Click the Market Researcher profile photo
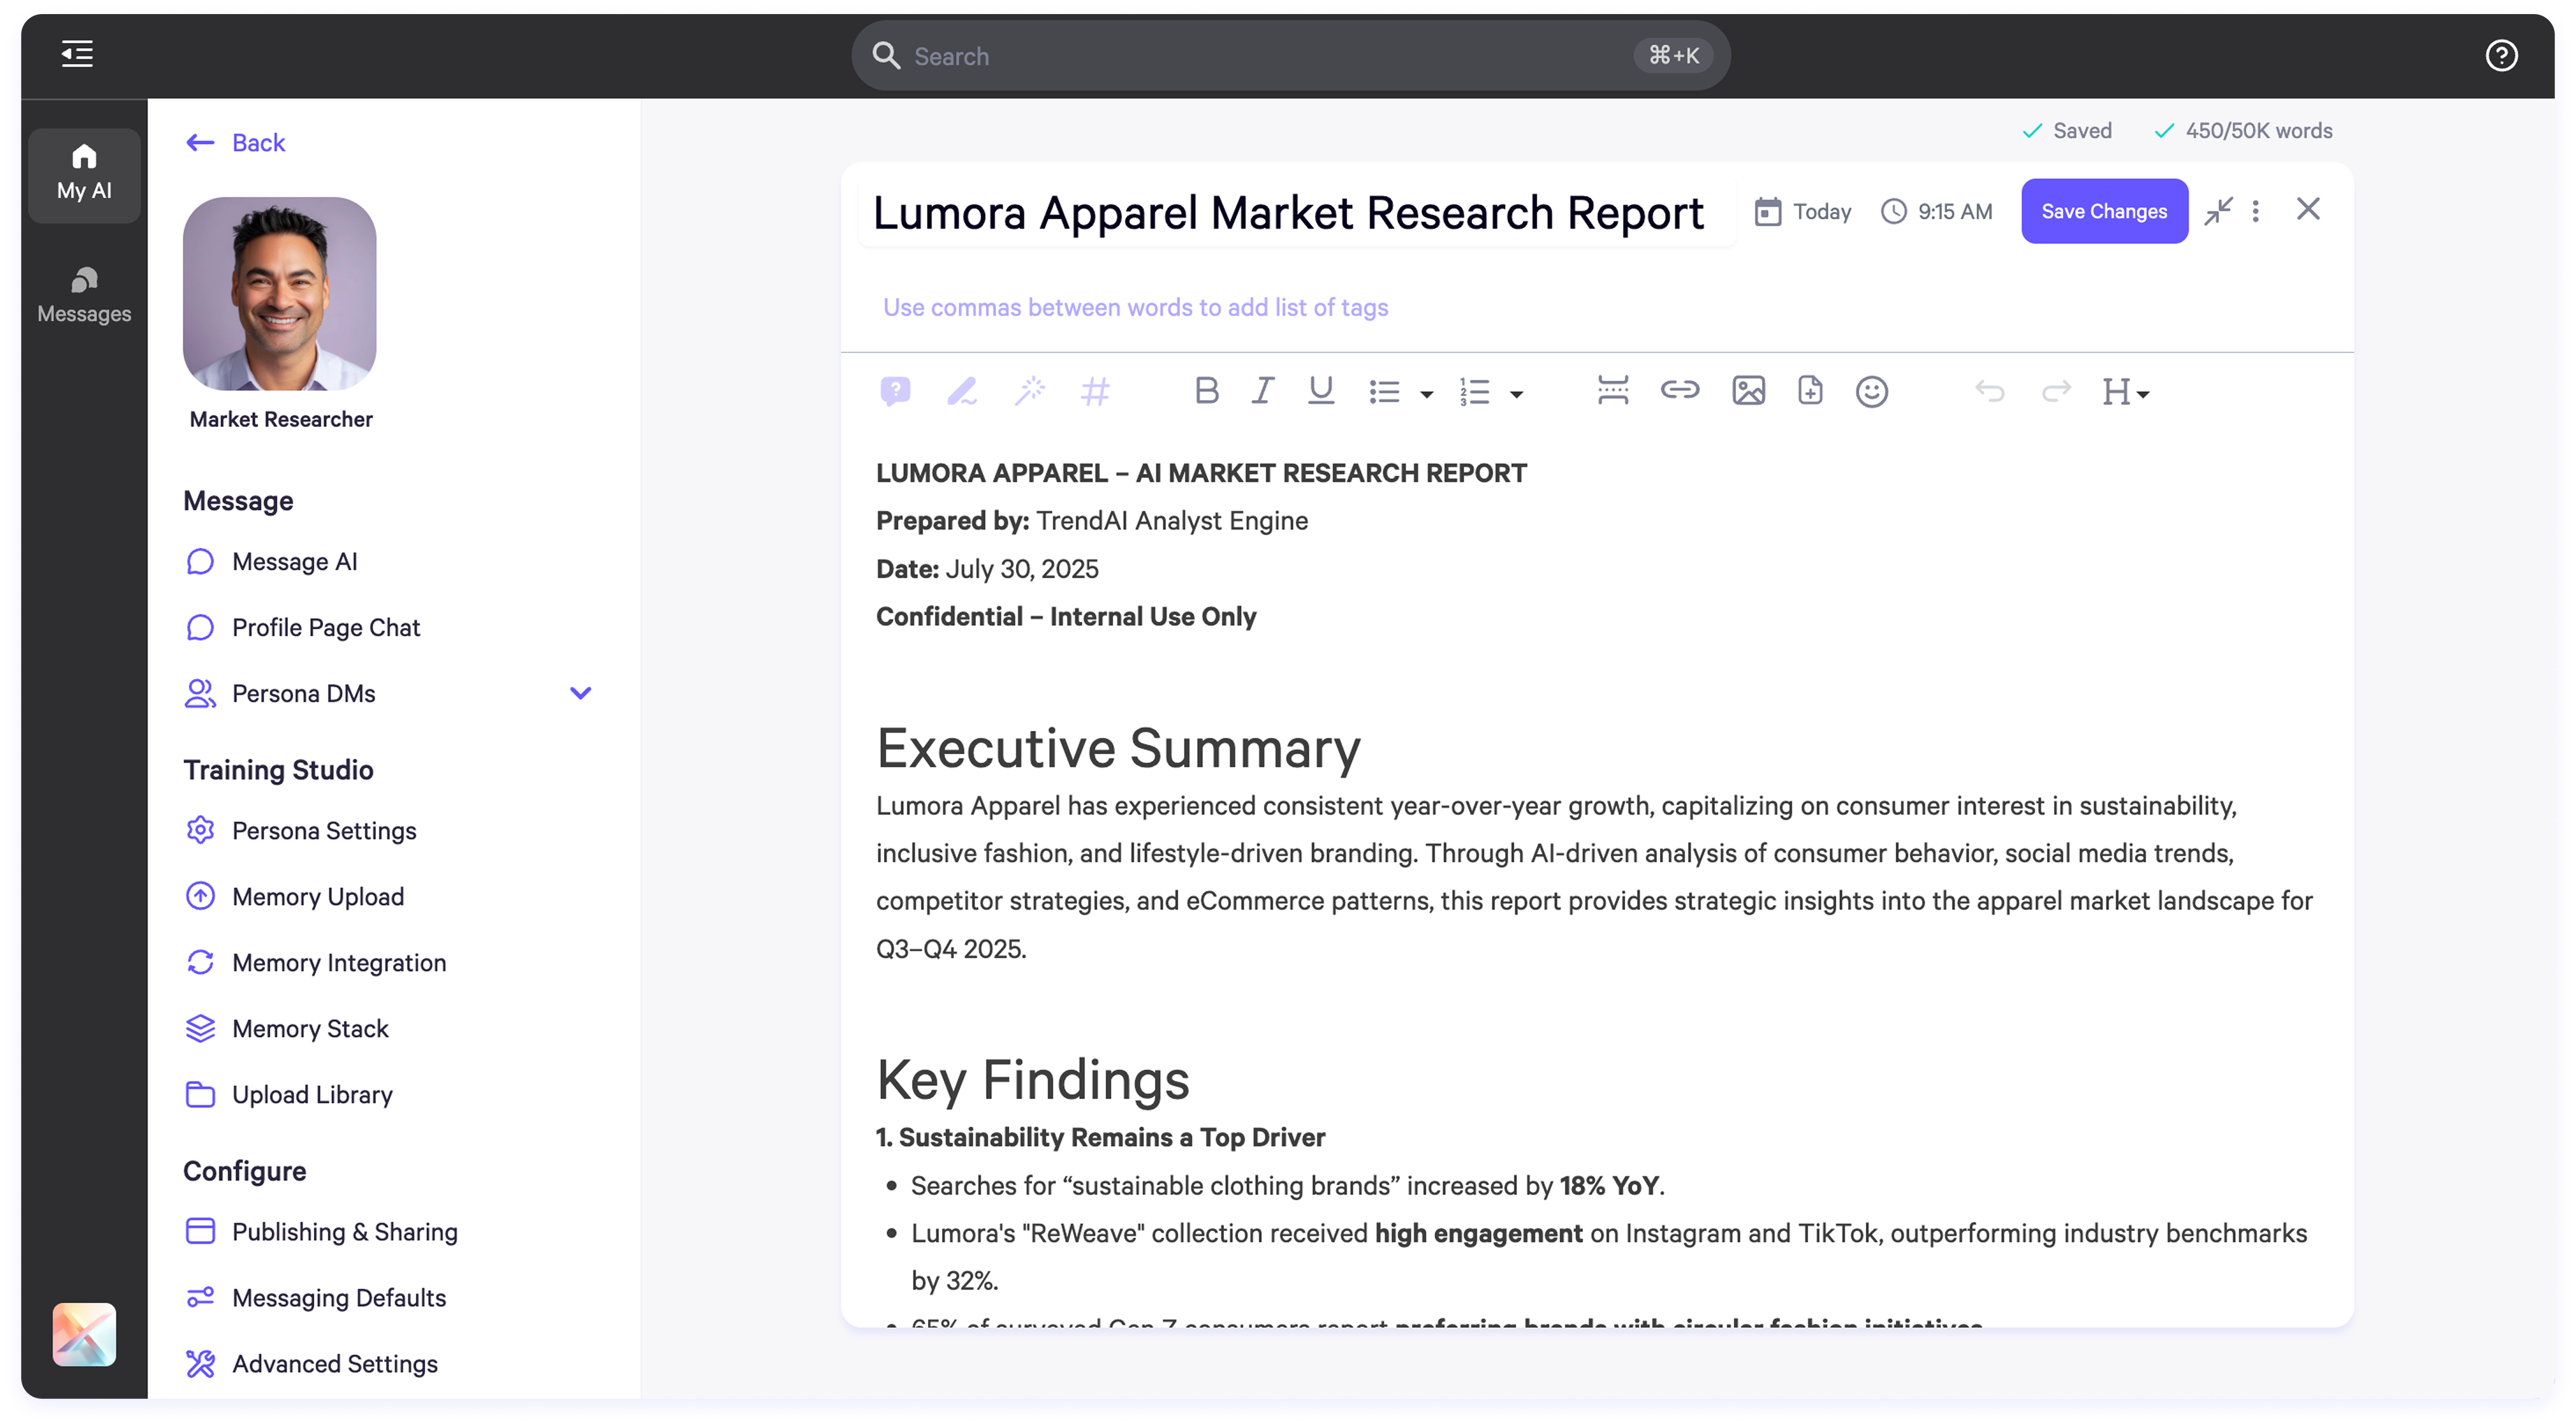 point(280,294)
